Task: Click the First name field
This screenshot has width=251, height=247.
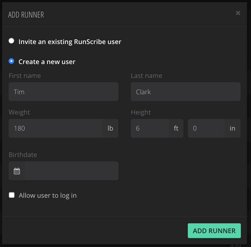Action: (x=64, y=92)
